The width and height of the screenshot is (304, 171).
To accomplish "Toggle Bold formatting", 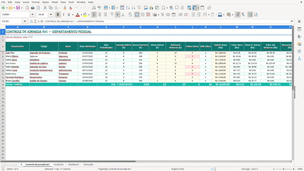I will point(58,15).
